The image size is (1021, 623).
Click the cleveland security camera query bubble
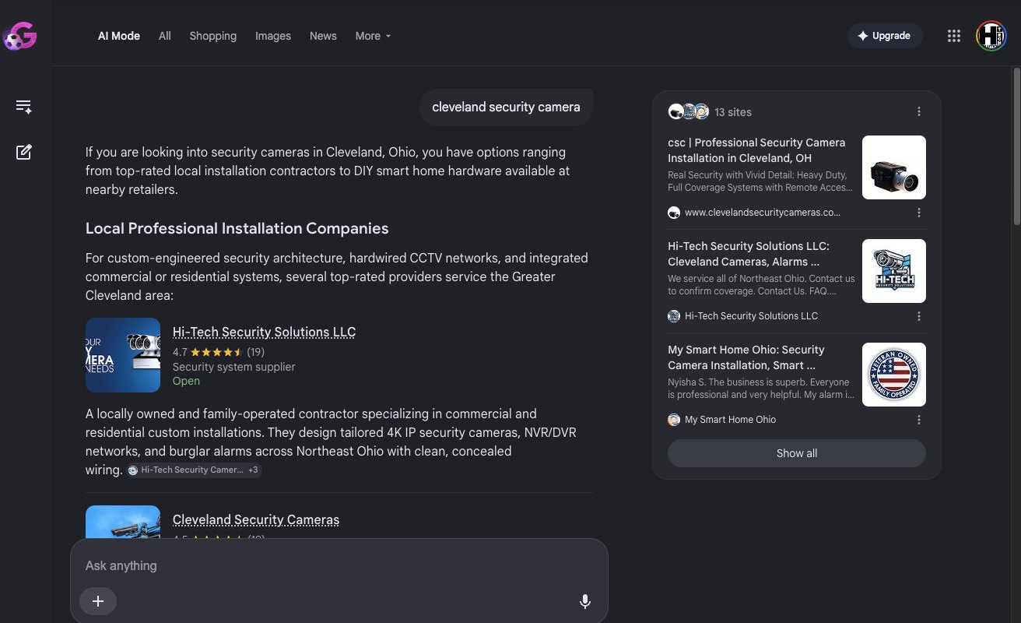coord(506,107)
